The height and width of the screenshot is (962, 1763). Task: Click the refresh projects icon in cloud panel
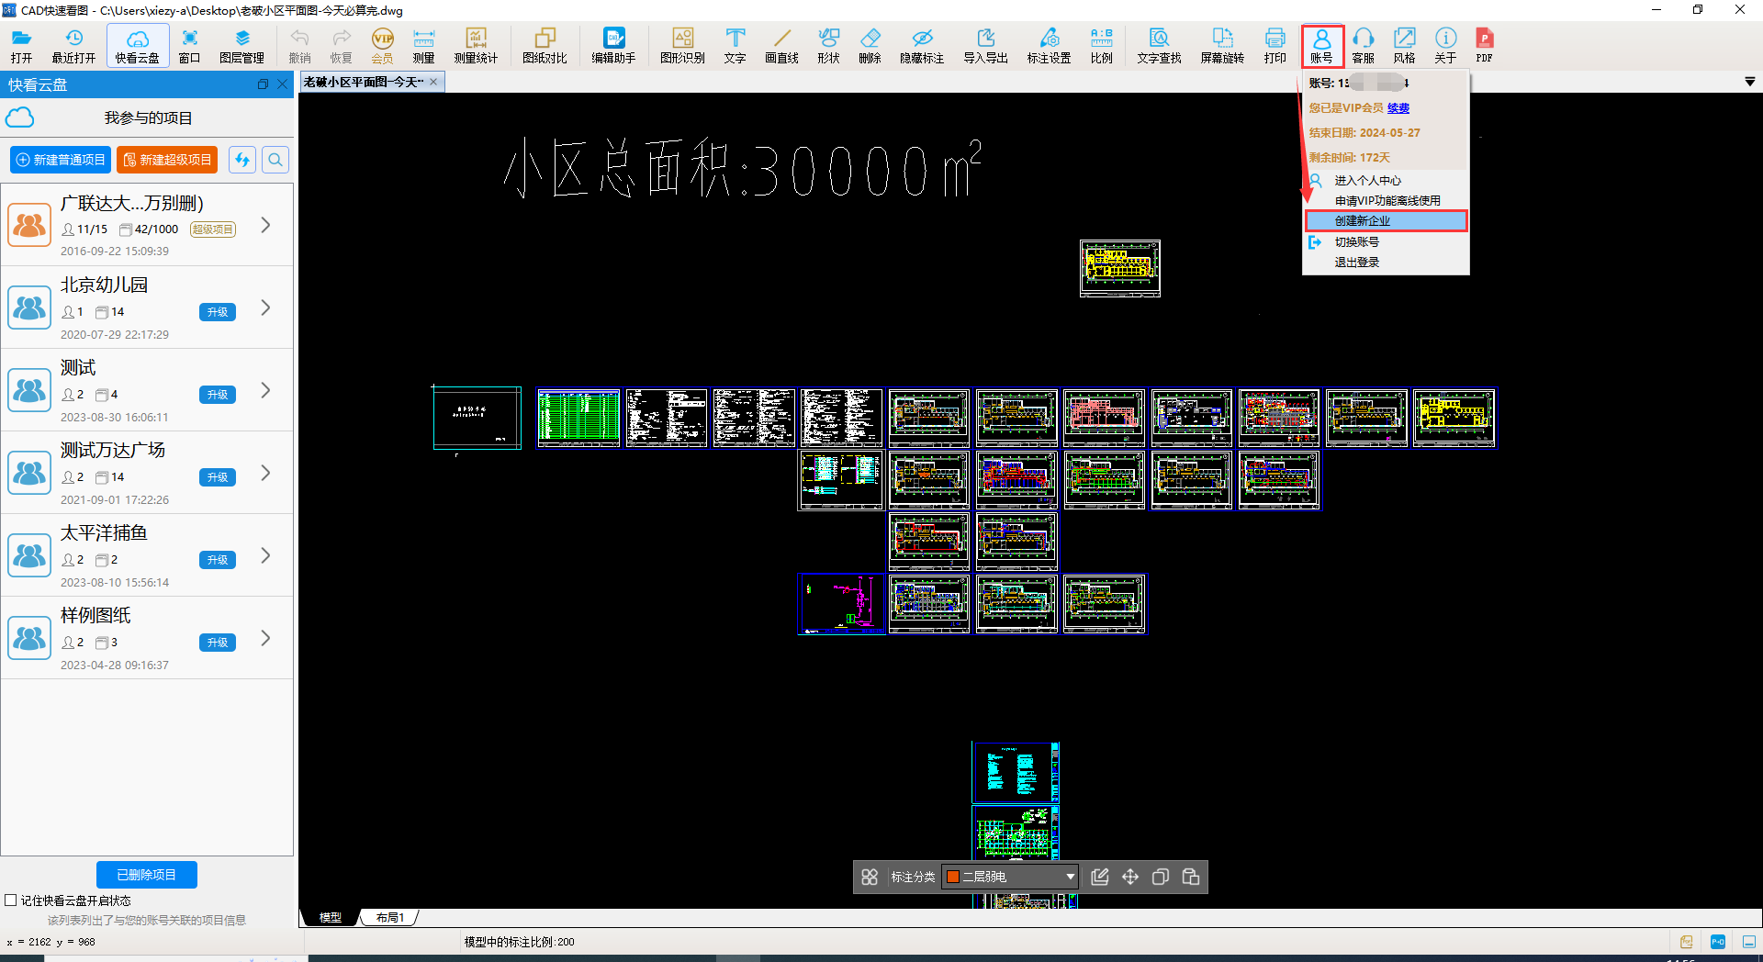point(242,160)
